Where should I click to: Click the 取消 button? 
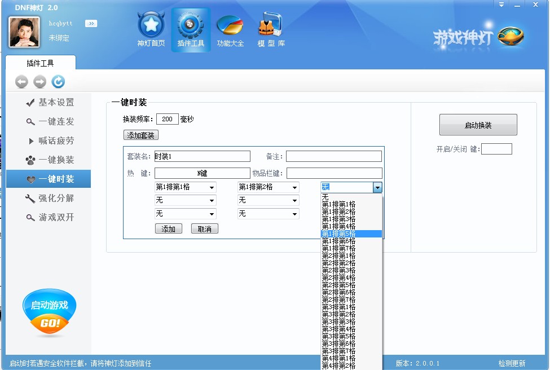coord(205,228)
